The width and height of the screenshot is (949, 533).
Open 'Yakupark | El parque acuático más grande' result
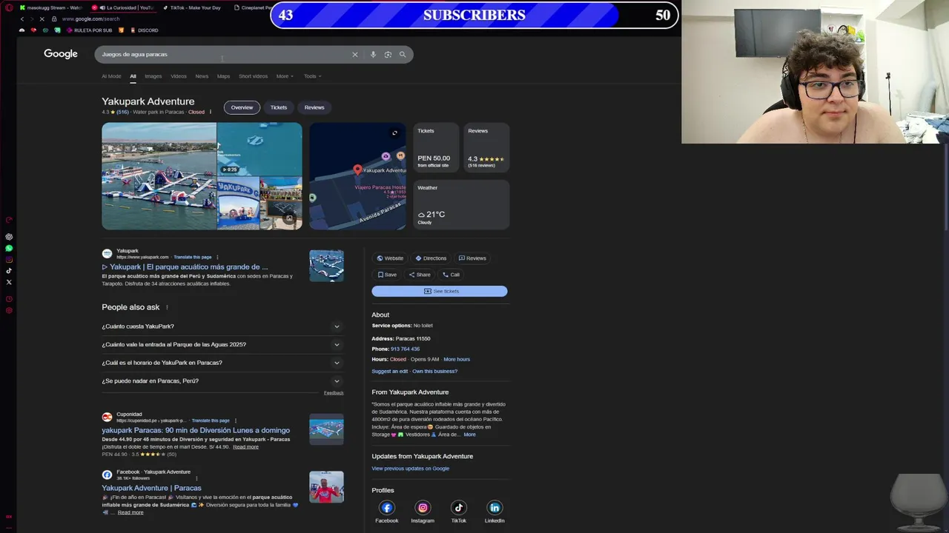[185, 266]
